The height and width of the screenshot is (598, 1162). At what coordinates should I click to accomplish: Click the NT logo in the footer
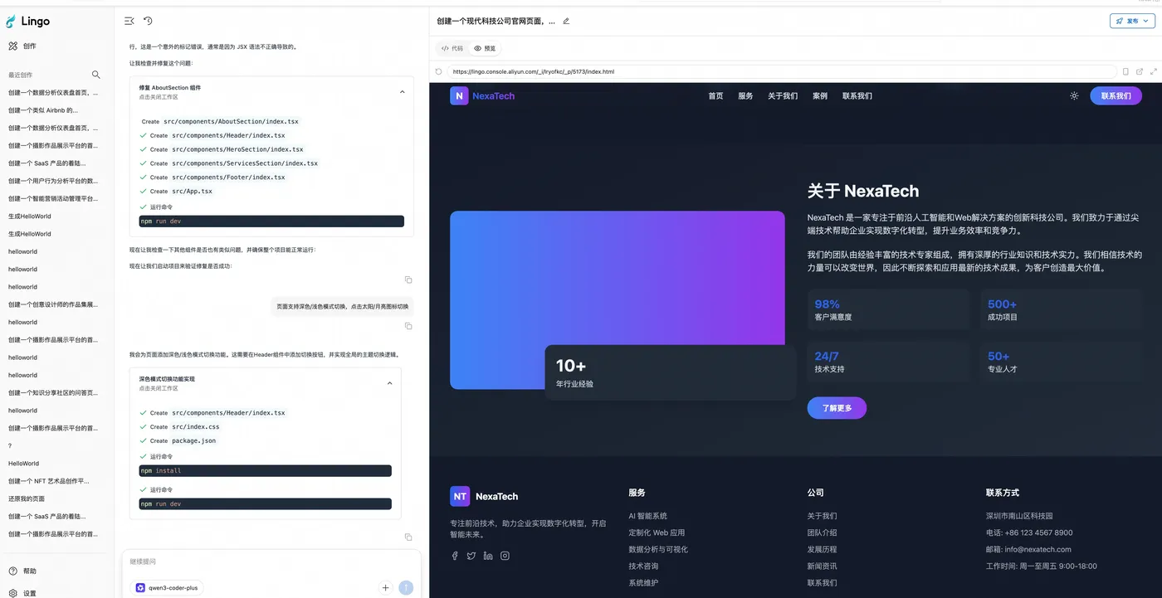click(x=460, y=496)
